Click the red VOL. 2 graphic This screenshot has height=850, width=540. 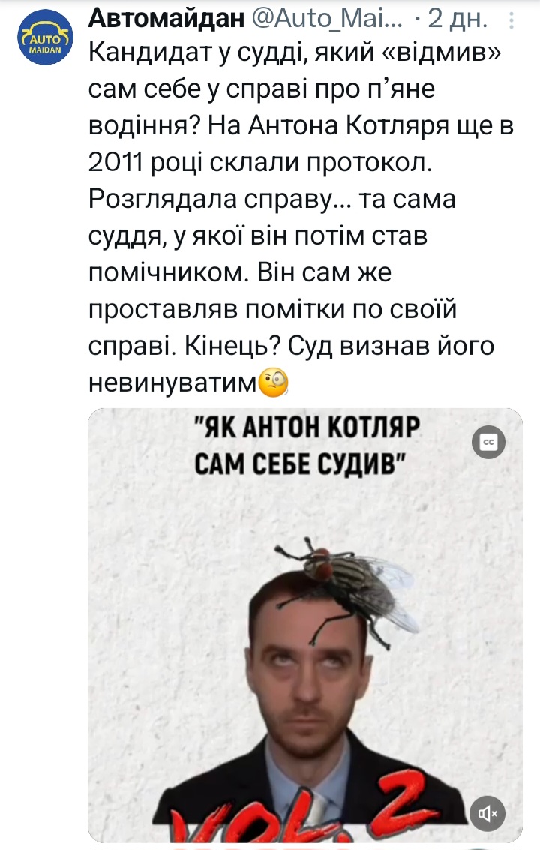point(304,813)
